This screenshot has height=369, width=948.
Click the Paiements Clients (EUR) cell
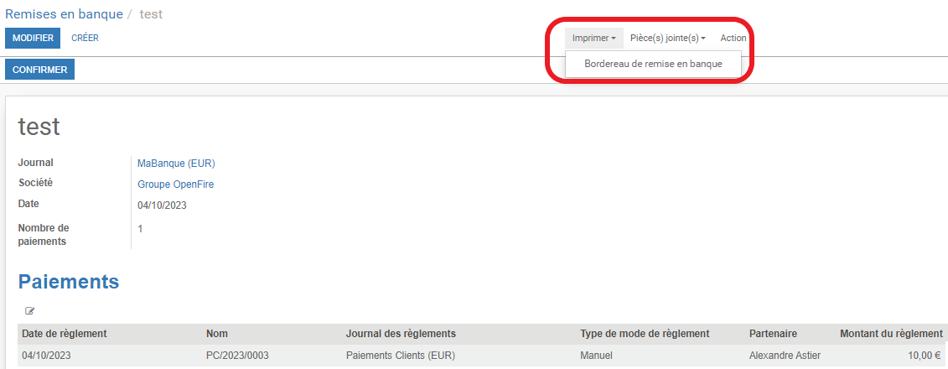click(401, 356)
